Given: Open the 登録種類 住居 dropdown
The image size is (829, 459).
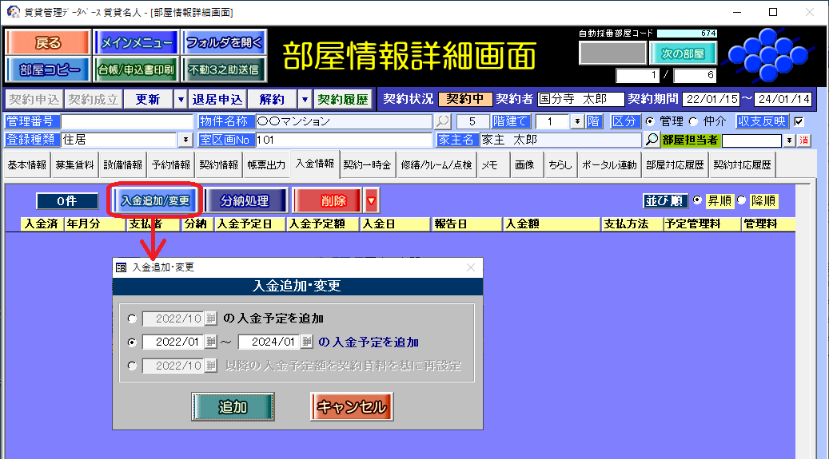Looking at the screenshot, I should (186, 140).
